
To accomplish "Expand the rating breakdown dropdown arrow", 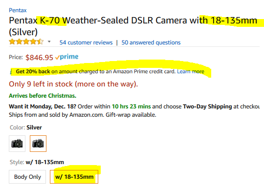I will [49, 42].
